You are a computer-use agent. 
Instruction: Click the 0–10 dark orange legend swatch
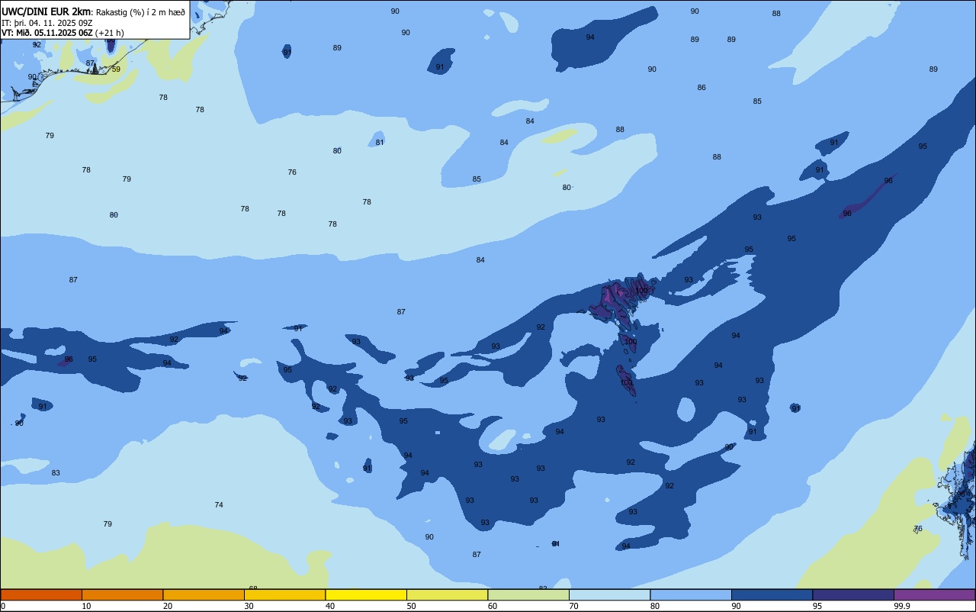41,594
